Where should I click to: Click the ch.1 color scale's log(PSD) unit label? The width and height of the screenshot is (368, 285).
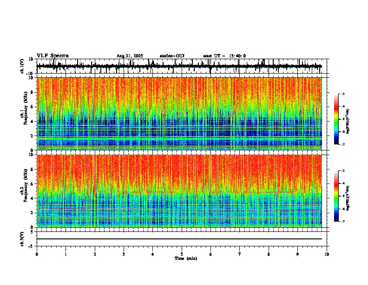click(x=348, y=122)
